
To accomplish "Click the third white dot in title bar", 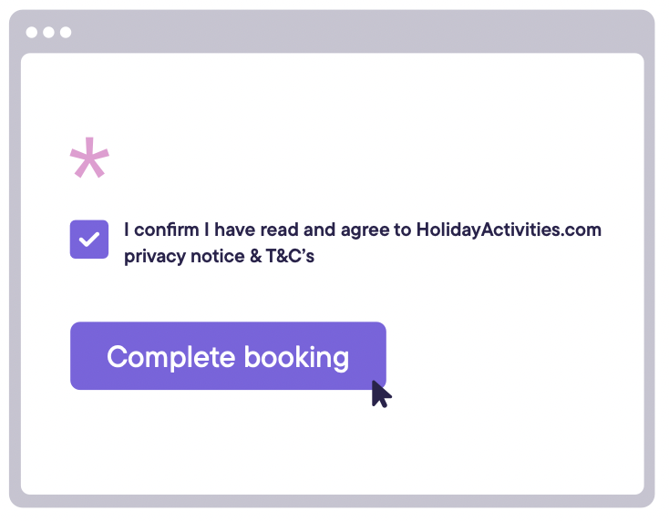I will pos(66,32).
